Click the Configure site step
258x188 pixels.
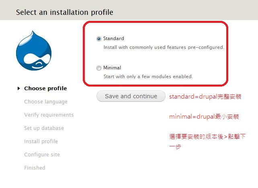click(x=42, y=154)
